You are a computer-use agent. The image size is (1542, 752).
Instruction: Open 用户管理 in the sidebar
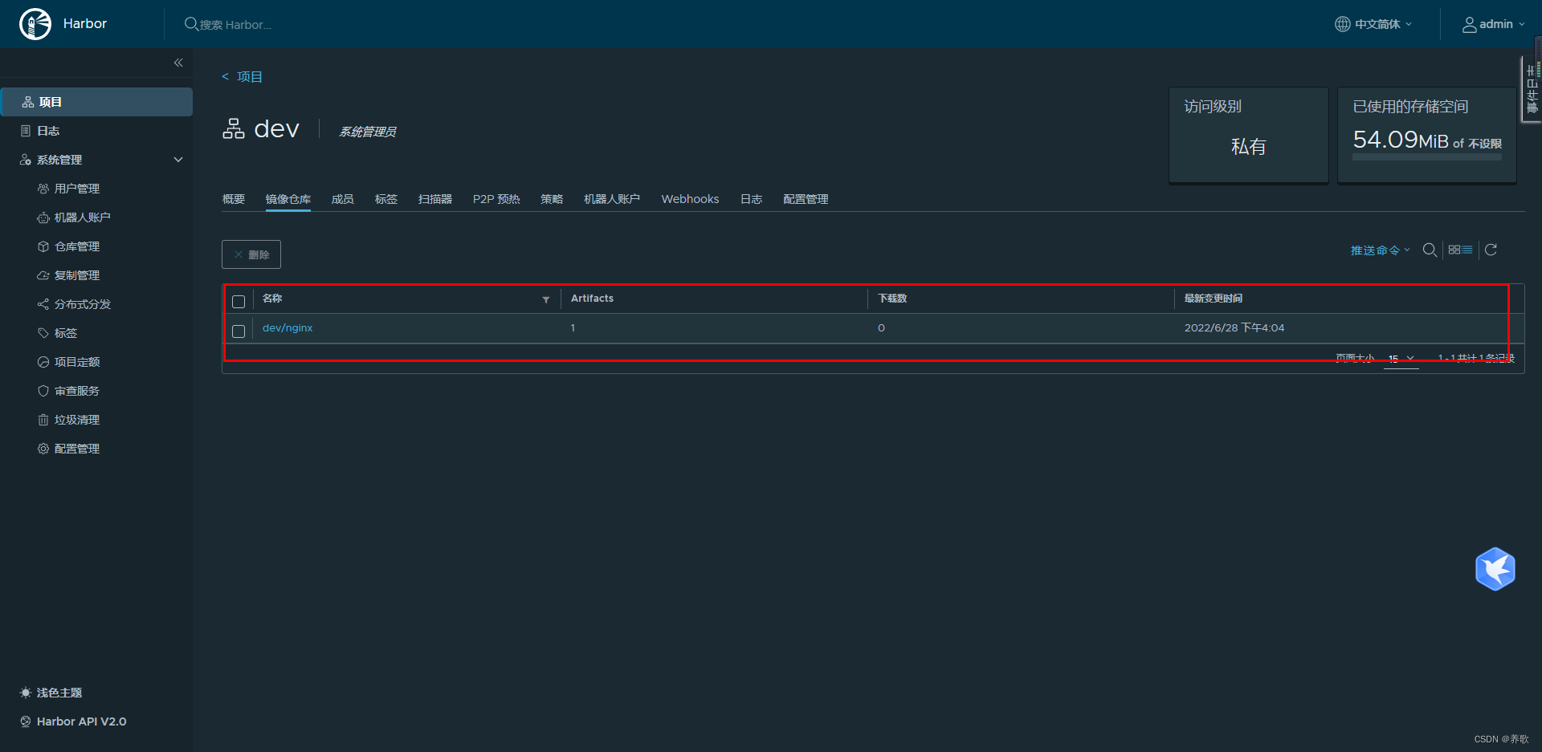(77, 189)
